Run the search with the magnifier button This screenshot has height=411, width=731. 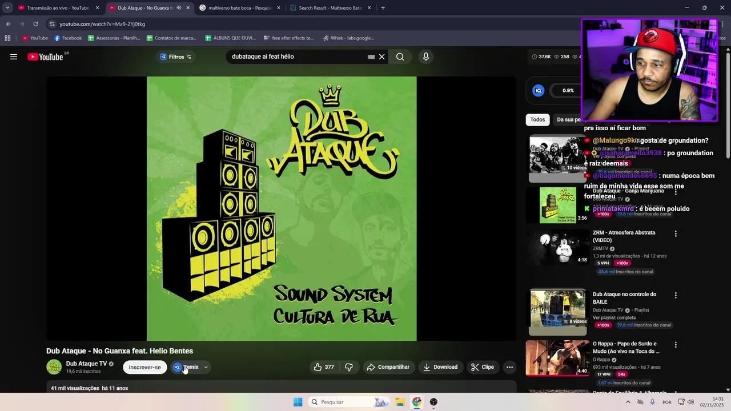(400, 57)
